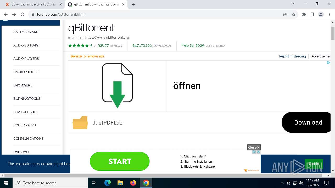
Task: Select the qBittorrent download tab
Action: pos(96,4)
